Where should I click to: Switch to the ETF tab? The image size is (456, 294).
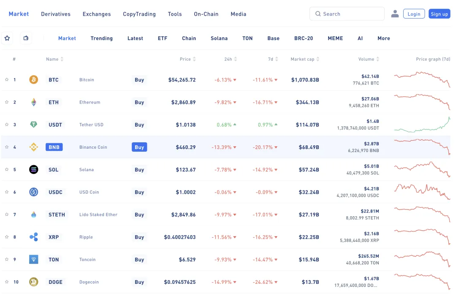click(163, 38)
